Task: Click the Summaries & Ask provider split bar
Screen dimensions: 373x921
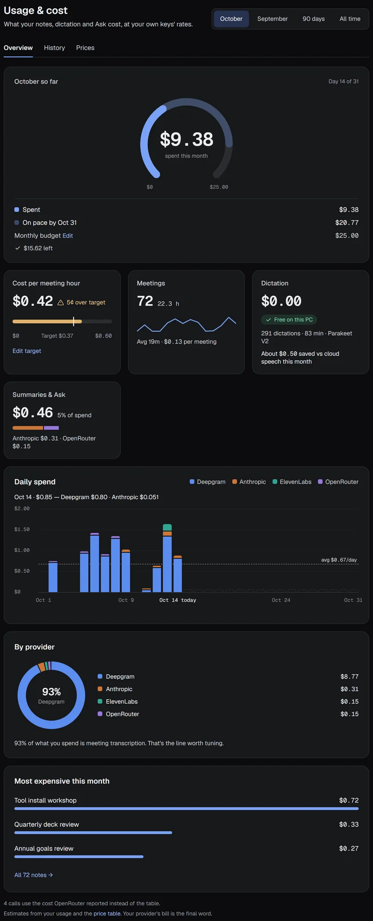Action: tap(36, 428)
